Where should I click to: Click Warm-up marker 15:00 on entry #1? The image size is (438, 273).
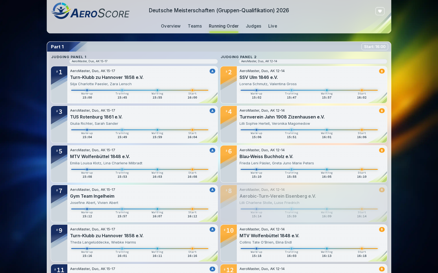87,90
